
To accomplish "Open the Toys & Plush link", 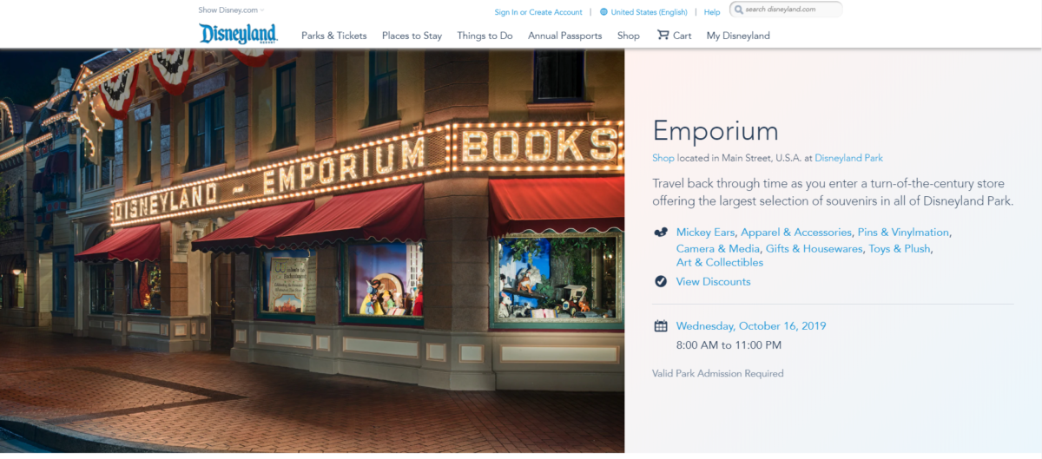I will point(899,248).
